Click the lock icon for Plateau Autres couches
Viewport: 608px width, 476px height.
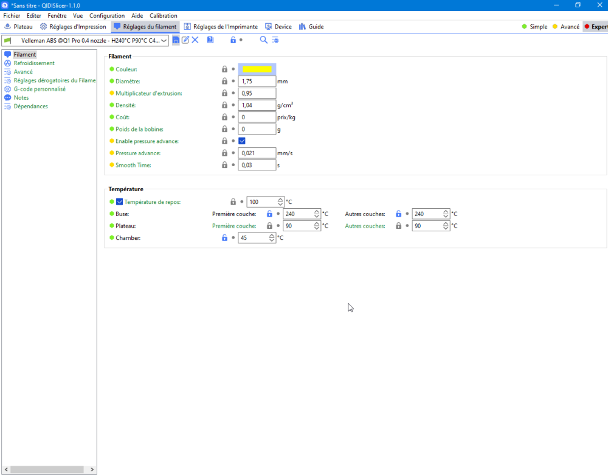399,226
